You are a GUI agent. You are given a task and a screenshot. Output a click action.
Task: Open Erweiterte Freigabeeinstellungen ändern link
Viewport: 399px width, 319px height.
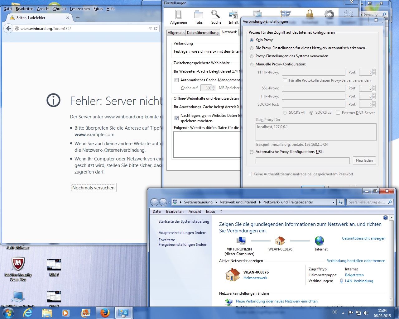coord(183,242)
